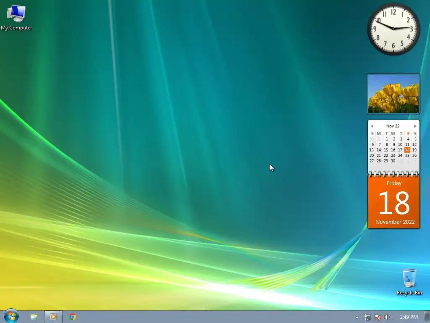Select date 9 in the calendar
Viewport: 430px width, 323px height.
[x=394, y=145]
